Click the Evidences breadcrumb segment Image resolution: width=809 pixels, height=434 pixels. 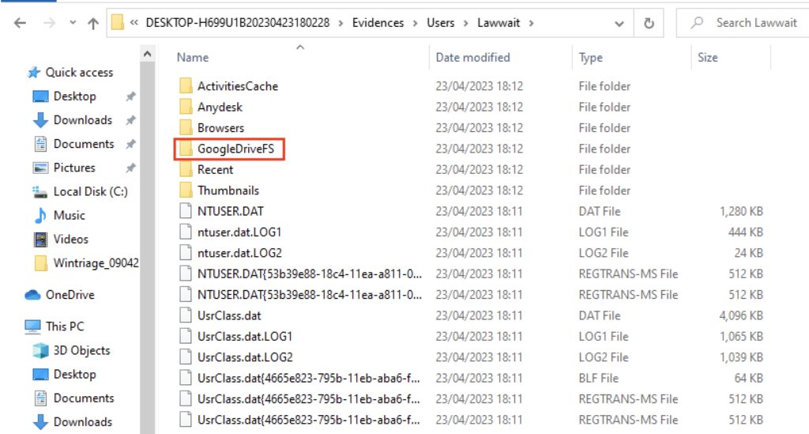pos(378,23)
